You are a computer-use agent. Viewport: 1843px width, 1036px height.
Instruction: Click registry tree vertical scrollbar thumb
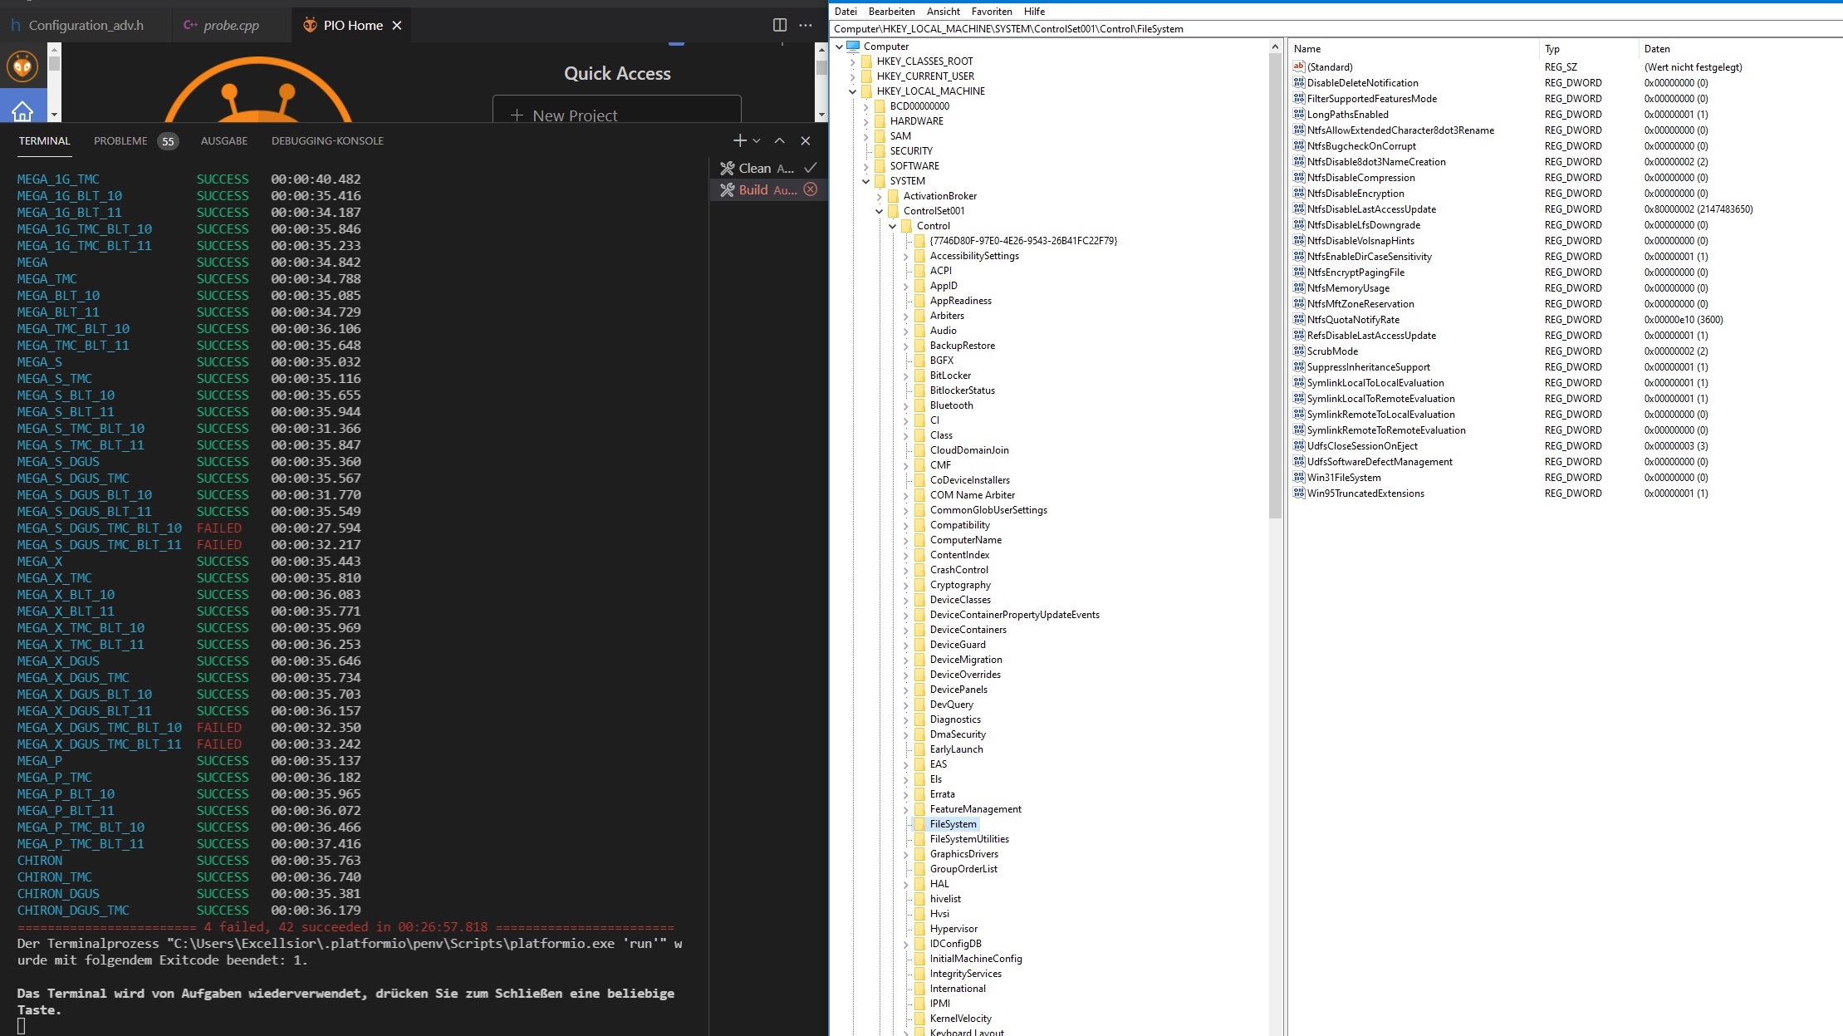[x=1275, y=287]
